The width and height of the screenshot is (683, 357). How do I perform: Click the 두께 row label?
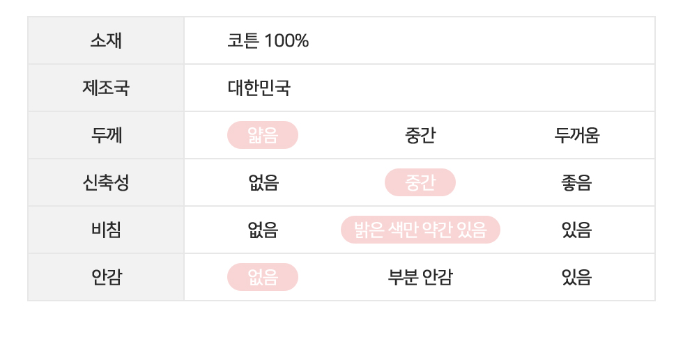coord(106,135)
